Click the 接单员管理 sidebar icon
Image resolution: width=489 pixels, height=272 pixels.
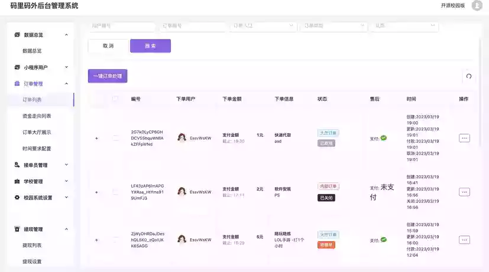[x=17, y=165]
